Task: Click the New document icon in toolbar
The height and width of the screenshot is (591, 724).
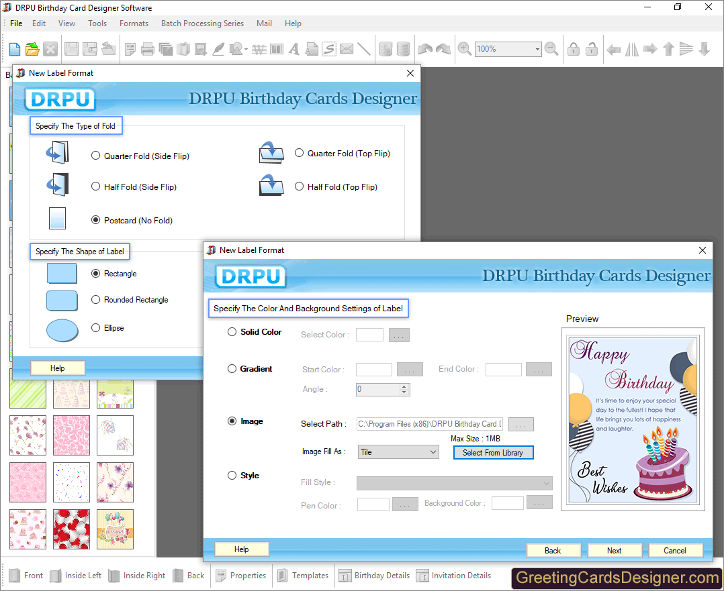Action: (x=14, y=49)
